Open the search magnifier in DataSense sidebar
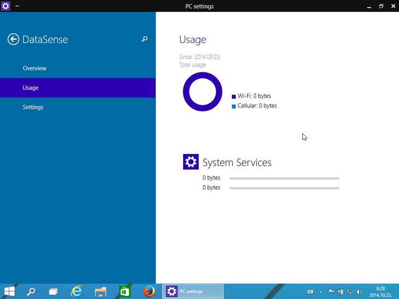 pos(144,39)
